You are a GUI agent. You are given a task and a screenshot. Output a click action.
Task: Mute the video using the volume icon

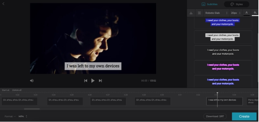pos(32,81)
